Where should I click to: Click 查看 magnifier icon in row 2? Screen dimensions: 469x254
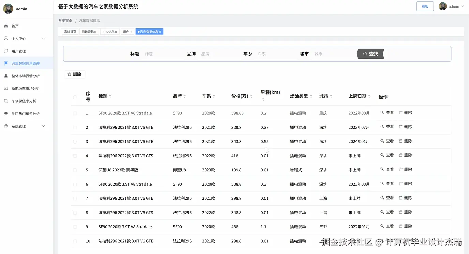[382, 127]
